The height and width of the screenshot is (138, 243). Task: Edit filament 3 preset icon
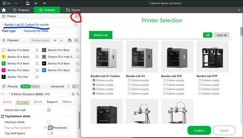click(37, 57)
